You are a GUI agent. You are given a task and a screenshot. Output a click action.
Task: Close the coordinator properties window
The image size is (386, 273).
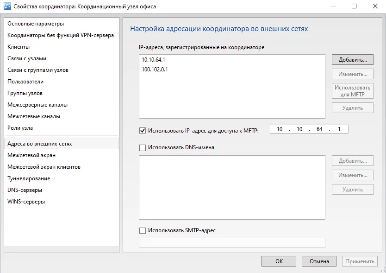(375, 6)
